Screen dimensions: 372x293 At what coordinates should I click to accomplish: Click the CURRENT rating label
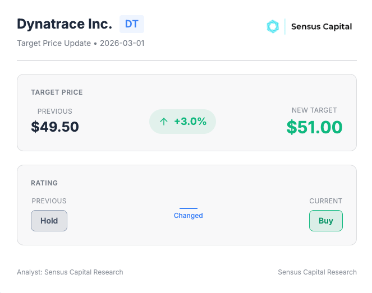point(326,201)
